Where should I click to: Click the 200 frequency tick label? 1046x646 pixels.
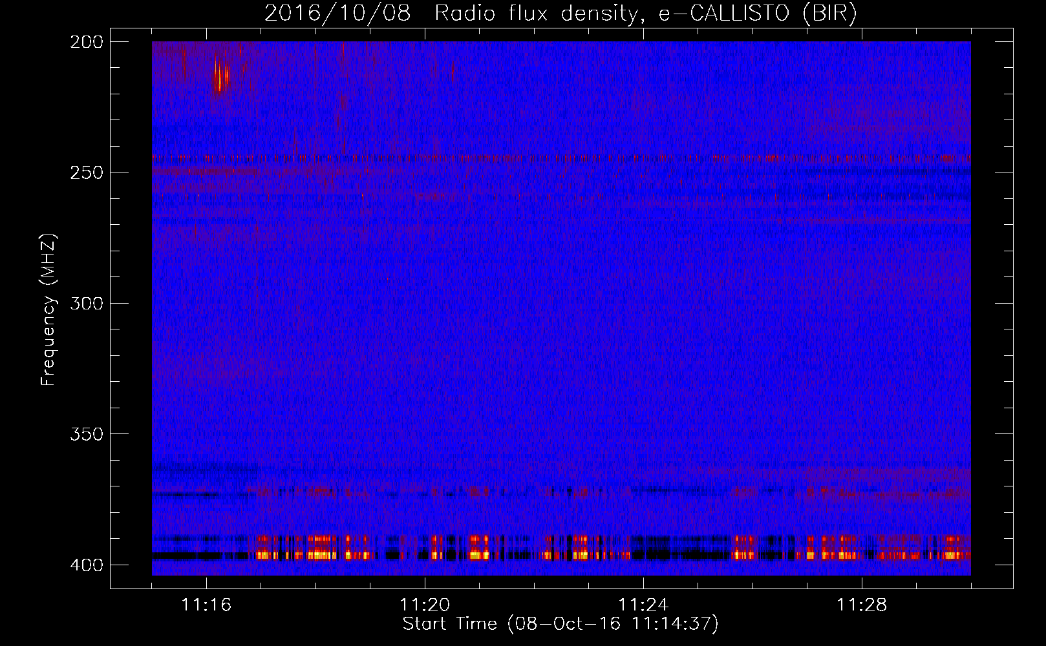pos(86,42)
